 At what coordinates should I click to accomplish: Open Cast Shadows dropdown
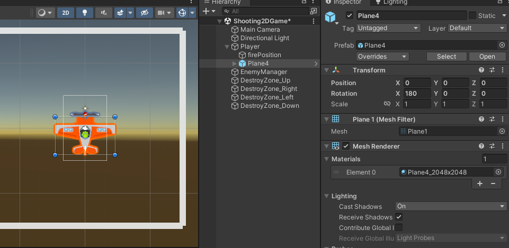pos(451,206)
